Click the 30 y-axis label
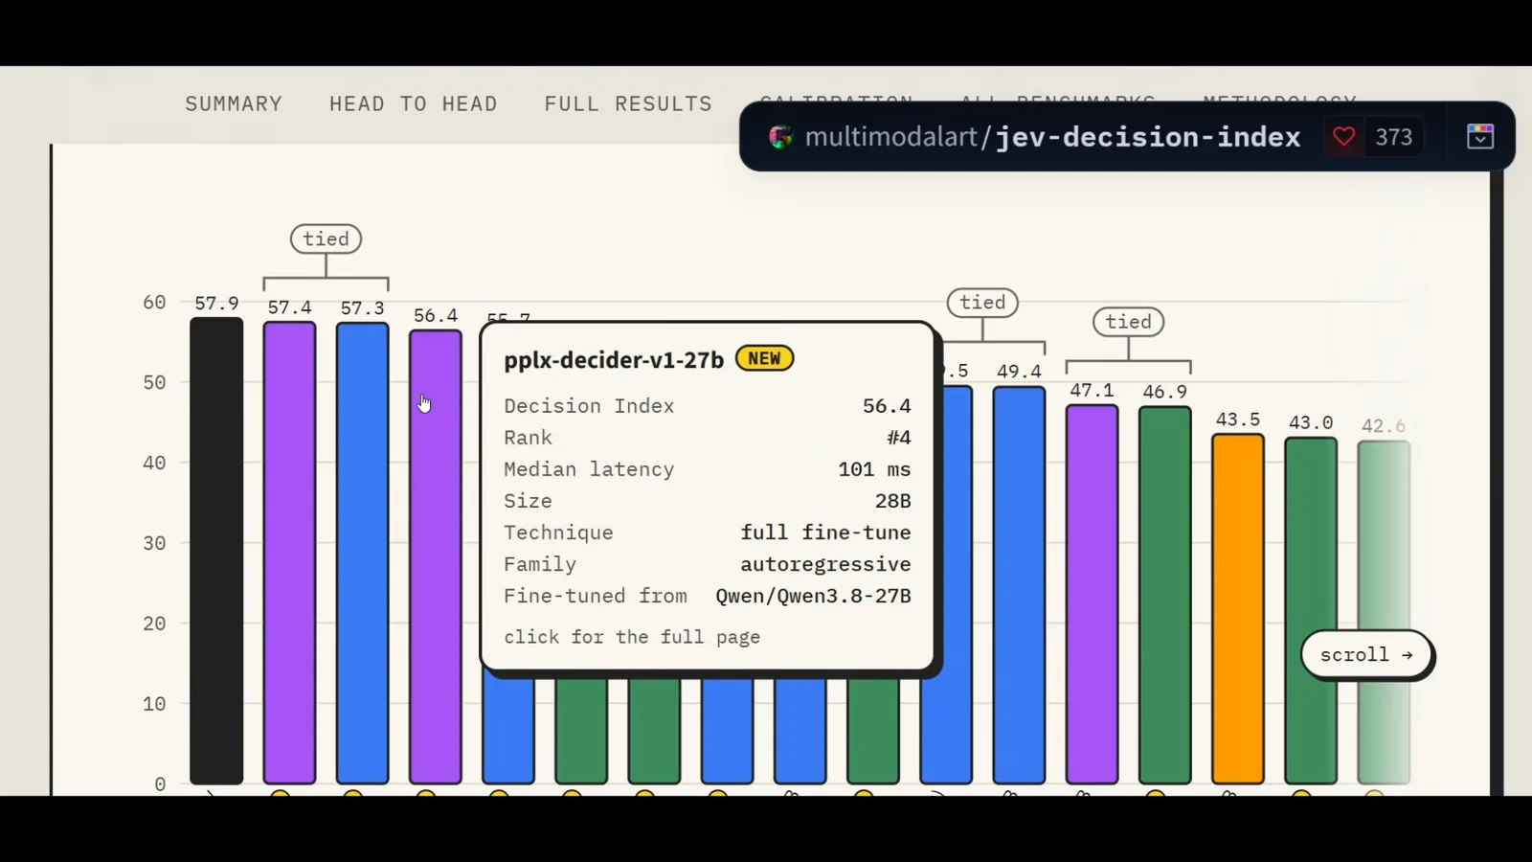 (x=154, y=543)
